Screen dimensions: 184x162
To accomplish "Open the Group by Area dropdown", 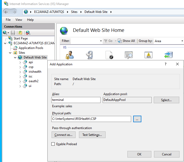I will coord(168,41).
